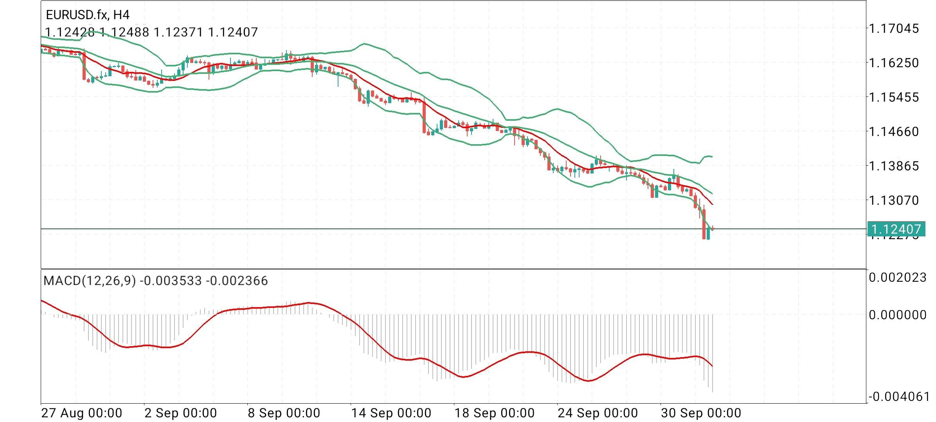Click the 1.15455 price axis label
This screenshot has height=422, width=936.
click(x=894, y=97)
